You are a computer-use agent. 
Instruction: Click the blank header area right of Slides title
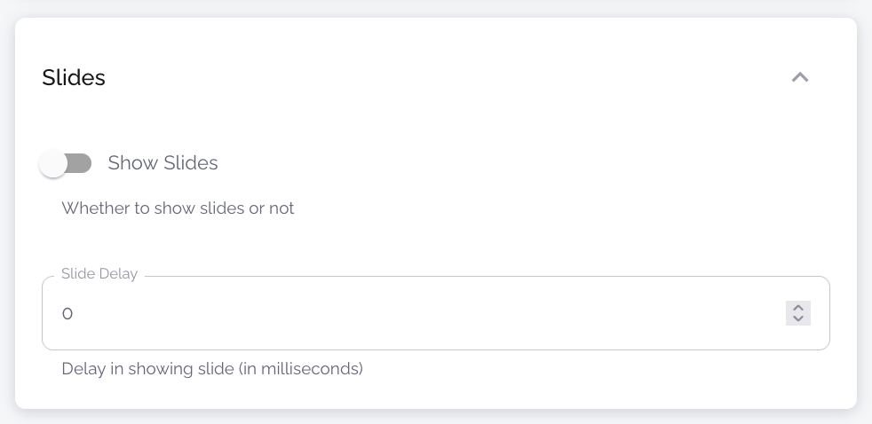click(x=444, y=77)
